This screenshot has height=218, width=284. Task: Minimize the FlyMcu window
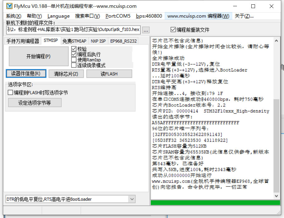point(235,6)
